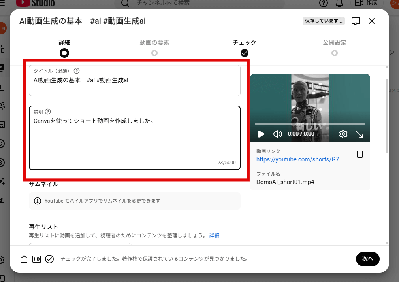The height and width of the screenshot is (282, 399).
Task: Open the video player settings gear
Action: click(x=343, y=134)
